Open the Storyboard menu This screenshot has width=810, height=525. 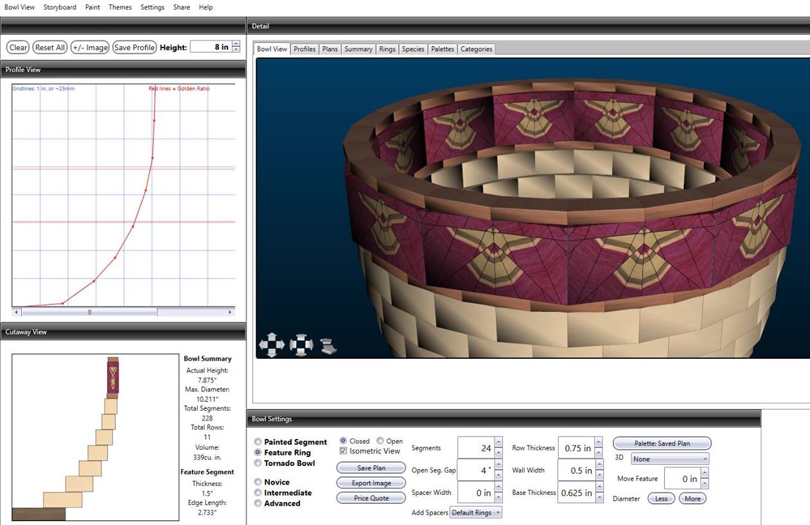click(60, 7)
